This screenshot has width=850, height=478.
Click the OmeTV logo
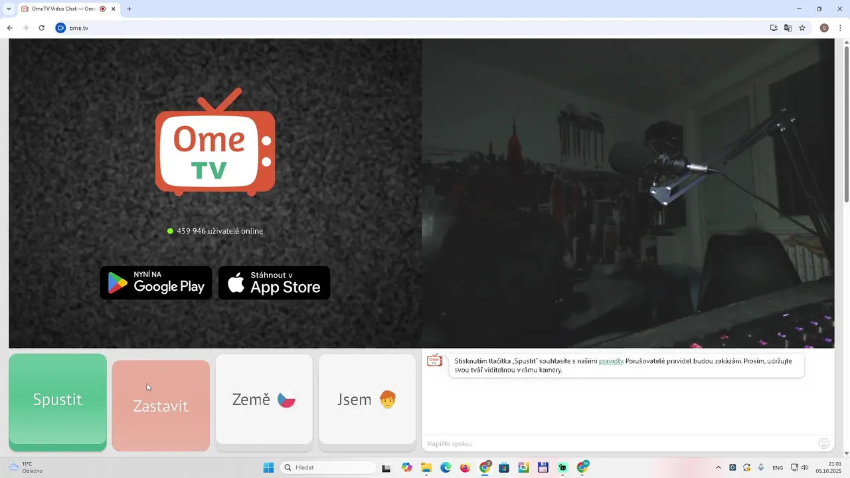point(215,142)
